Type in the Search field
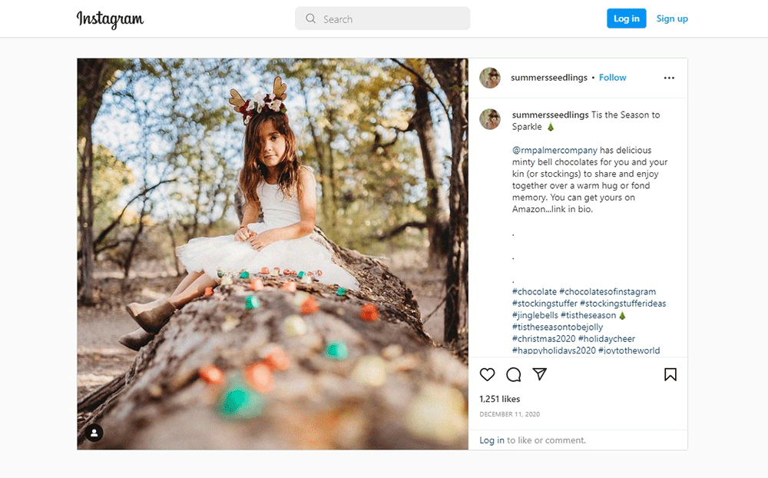 (x=392, y=19)
